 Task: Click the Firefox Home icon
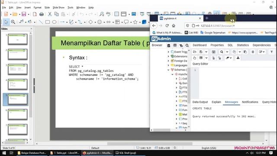(x=174, y=26)
